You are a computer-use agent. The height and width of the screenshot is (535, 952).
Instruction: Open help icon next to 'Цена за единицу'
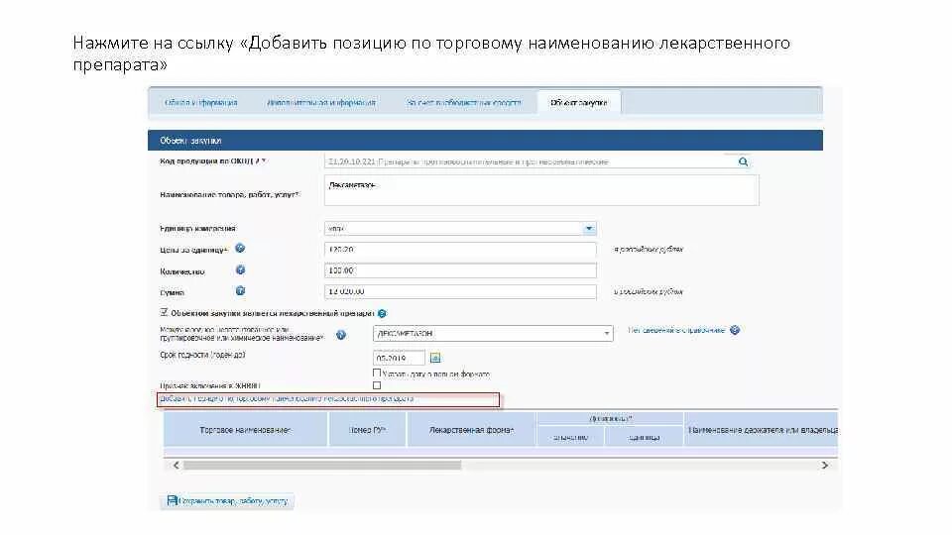[240, 248]
